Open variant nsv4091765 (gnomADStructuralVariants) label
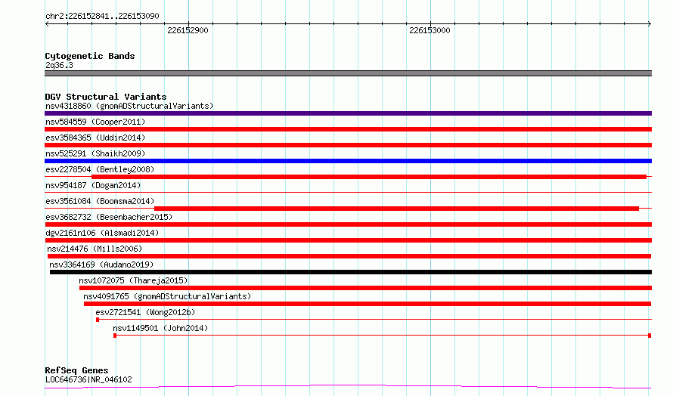The image size is (673, 396). [167, 296]
